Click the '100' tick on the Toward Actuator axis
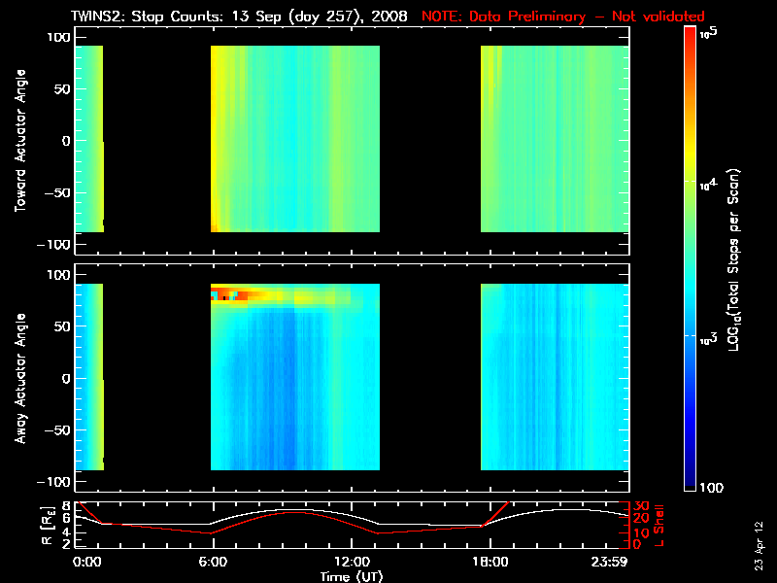Screen dimensions: 777x583 [59, 37]
